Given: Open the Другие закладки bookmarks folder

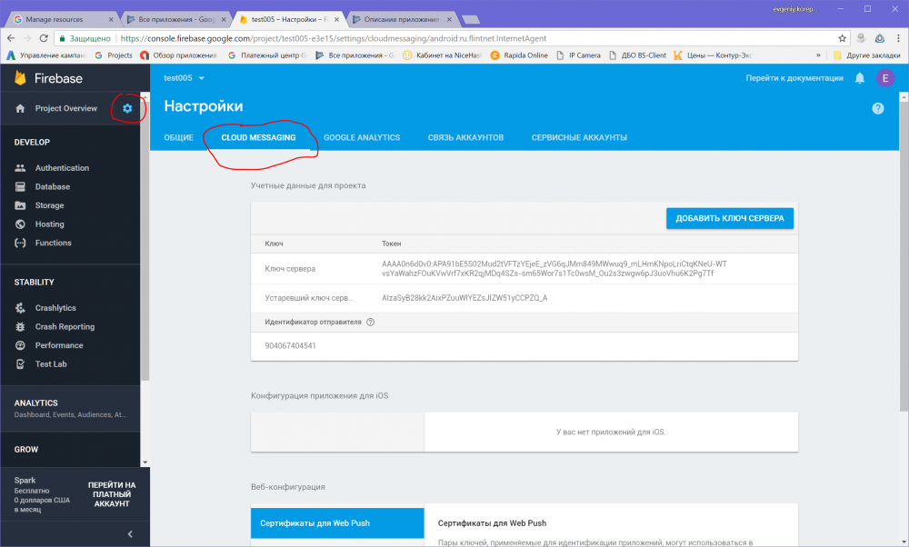Looking at the screenshot, I should [866, 55].
